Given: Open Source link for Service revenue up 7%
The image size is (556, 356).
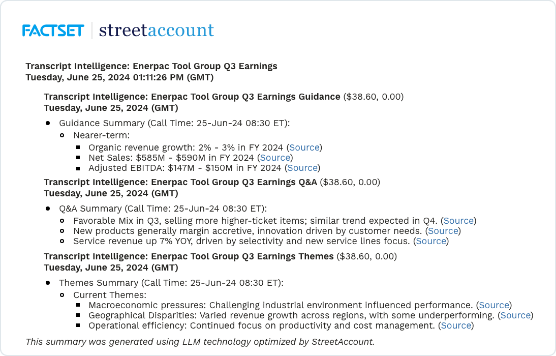Looking at the screenshot, I should coord(431,241).
